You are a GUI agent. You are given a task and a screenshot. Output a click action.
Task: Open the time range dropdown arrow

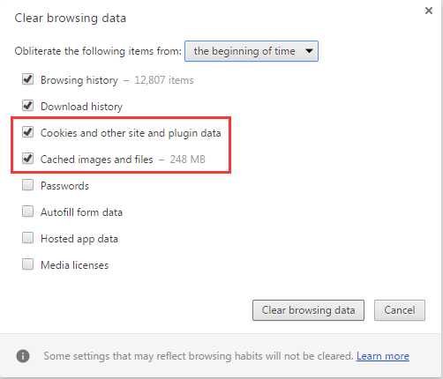pos(309,51)
